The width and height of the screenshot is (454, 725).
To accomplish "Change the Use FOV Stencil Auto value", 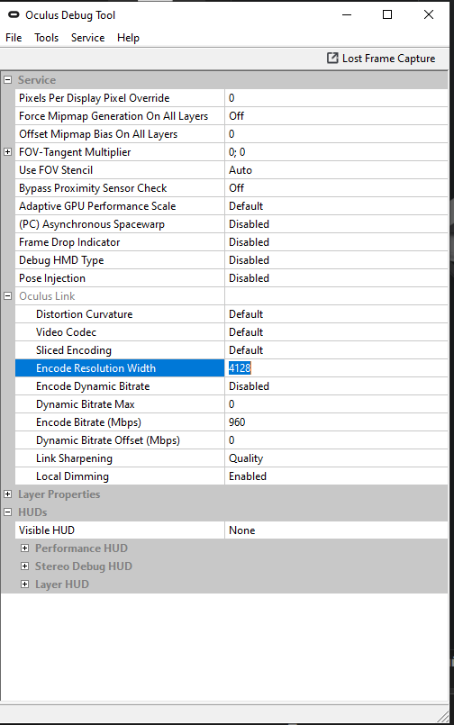I will 336,170.
